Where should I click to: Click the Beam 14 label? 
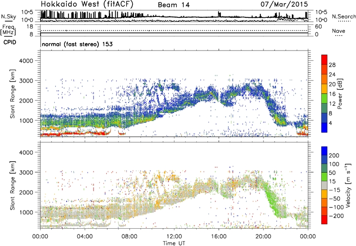click(174, 5)
